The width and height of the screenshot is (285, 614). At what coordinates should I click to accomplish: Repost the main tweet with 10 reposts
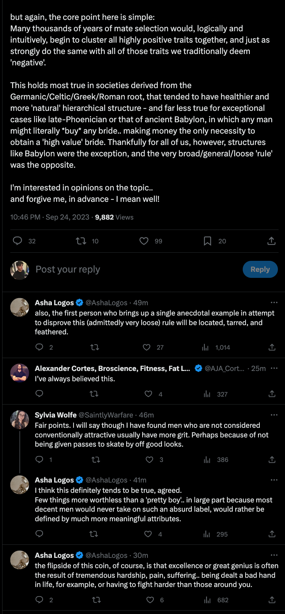coord(81,241)
